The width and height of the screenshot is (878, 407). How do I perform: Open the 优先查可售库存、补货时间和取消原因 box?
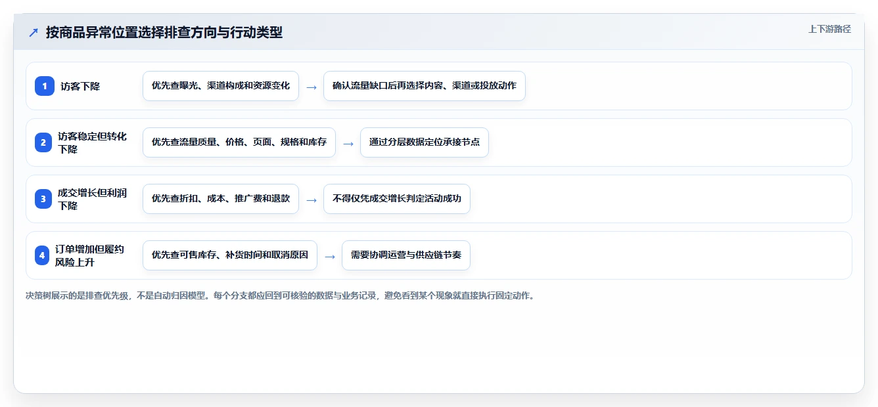(230, 255)
